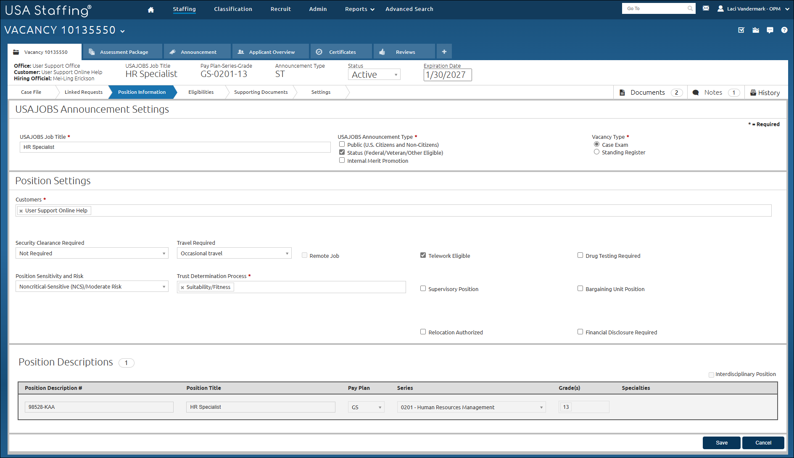Toggle the Remote Job checkbox
The image size is (794, 458).
pyautogui.click(x=305, y=255)
